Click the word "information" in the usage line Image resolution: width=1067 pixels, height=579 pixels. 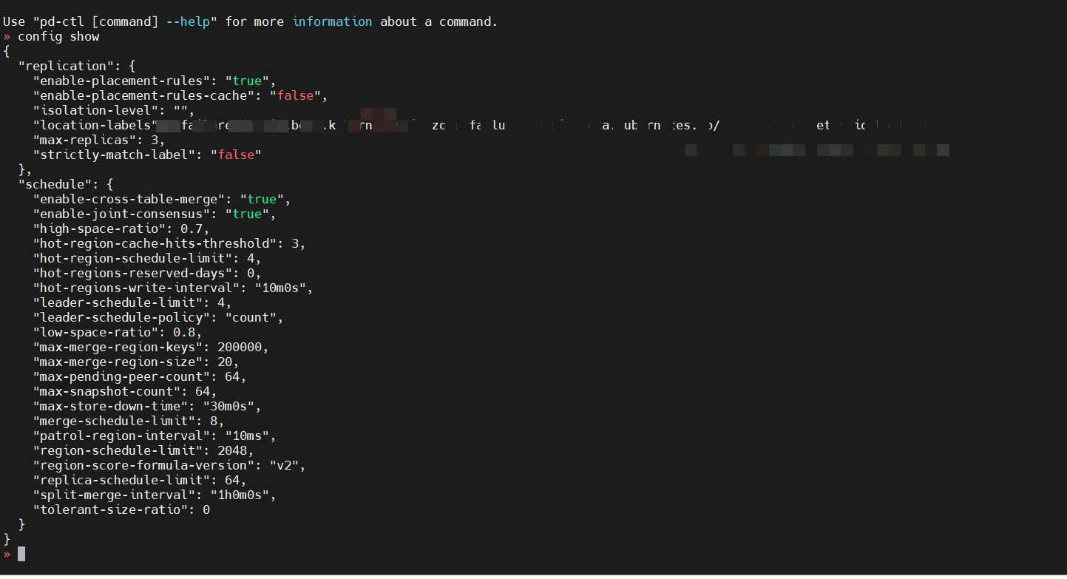point(332,21)
